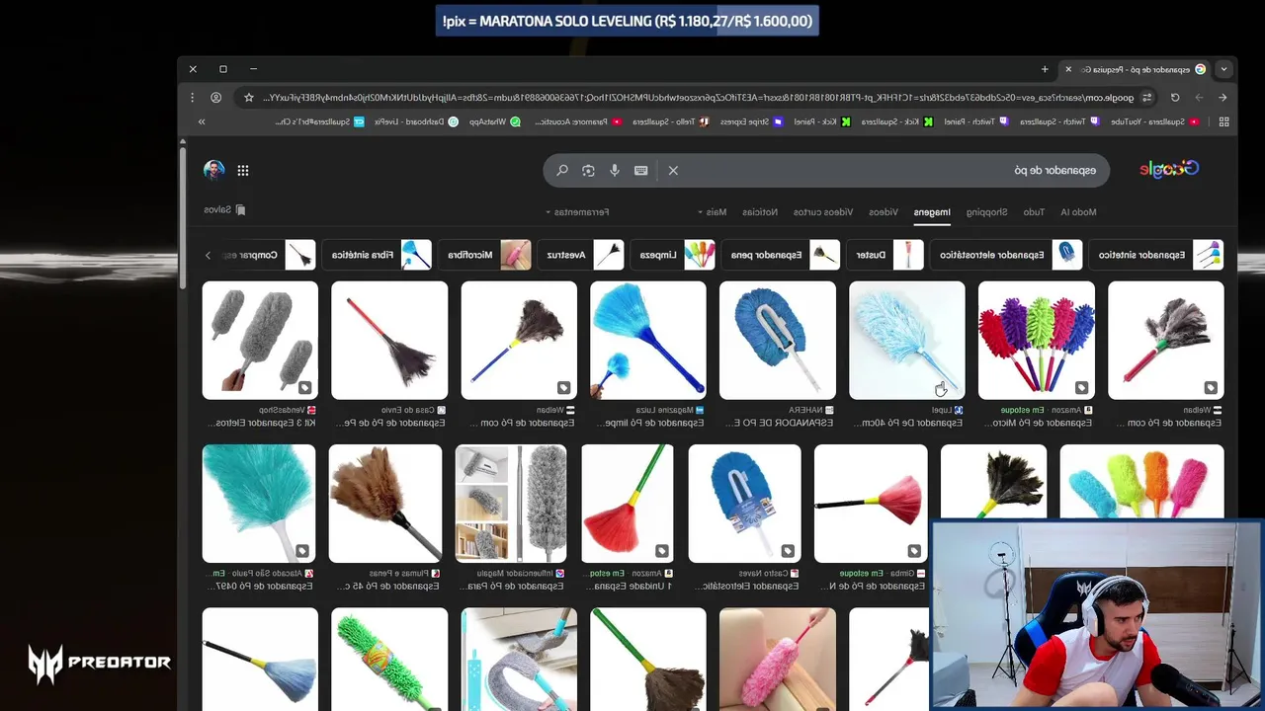Search by image with the Lens icon

(588, 170)
